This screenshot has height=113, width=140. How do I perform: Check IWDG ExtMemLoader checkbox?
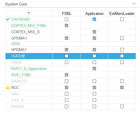click(x=122, y=62)
